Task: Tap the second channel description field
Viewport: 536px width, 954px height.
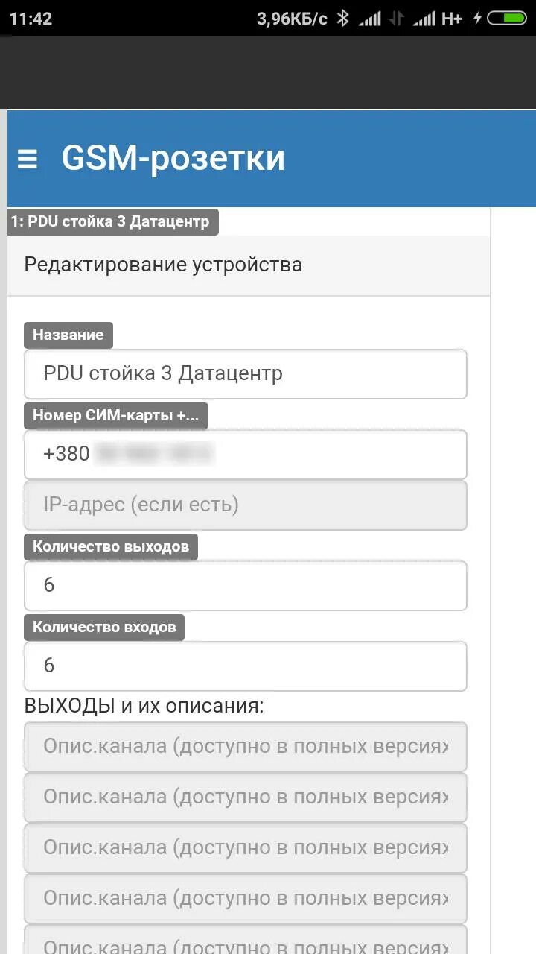Action: 246,797
